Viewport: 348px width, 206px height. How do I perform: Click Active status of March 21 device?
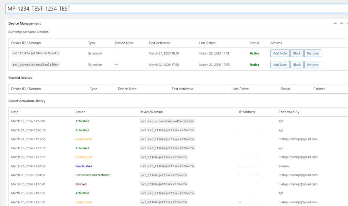tap(254, 53)
